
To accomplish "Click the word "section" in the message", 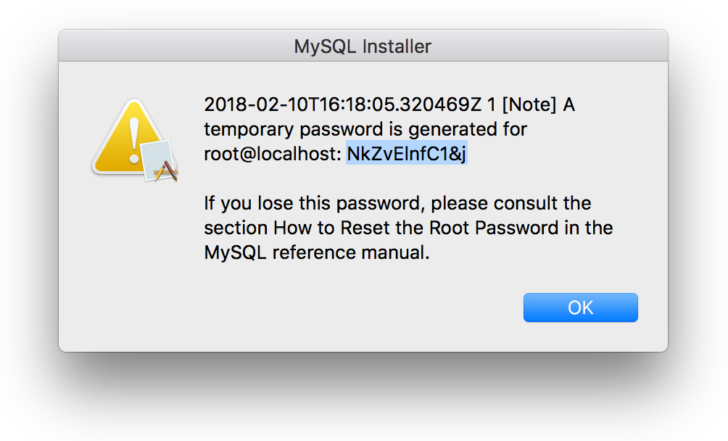I will point(236,228).
